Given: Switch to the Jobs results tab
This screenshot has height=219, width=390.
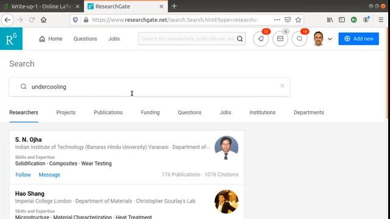Looking at the screenshot, I should click(x=225, y=113).
